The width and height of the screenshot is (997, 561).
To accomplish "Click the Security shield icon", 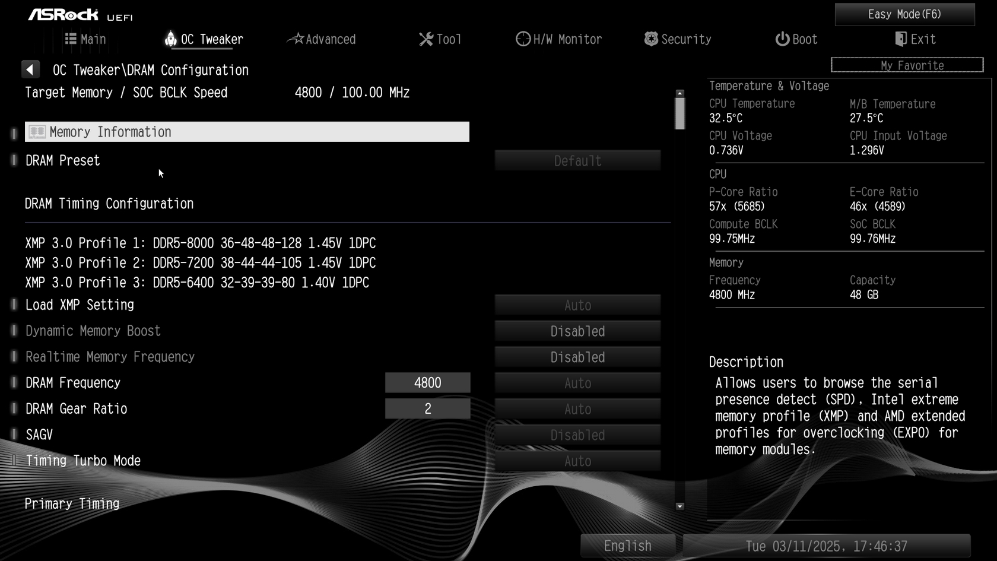I will 651,39.
